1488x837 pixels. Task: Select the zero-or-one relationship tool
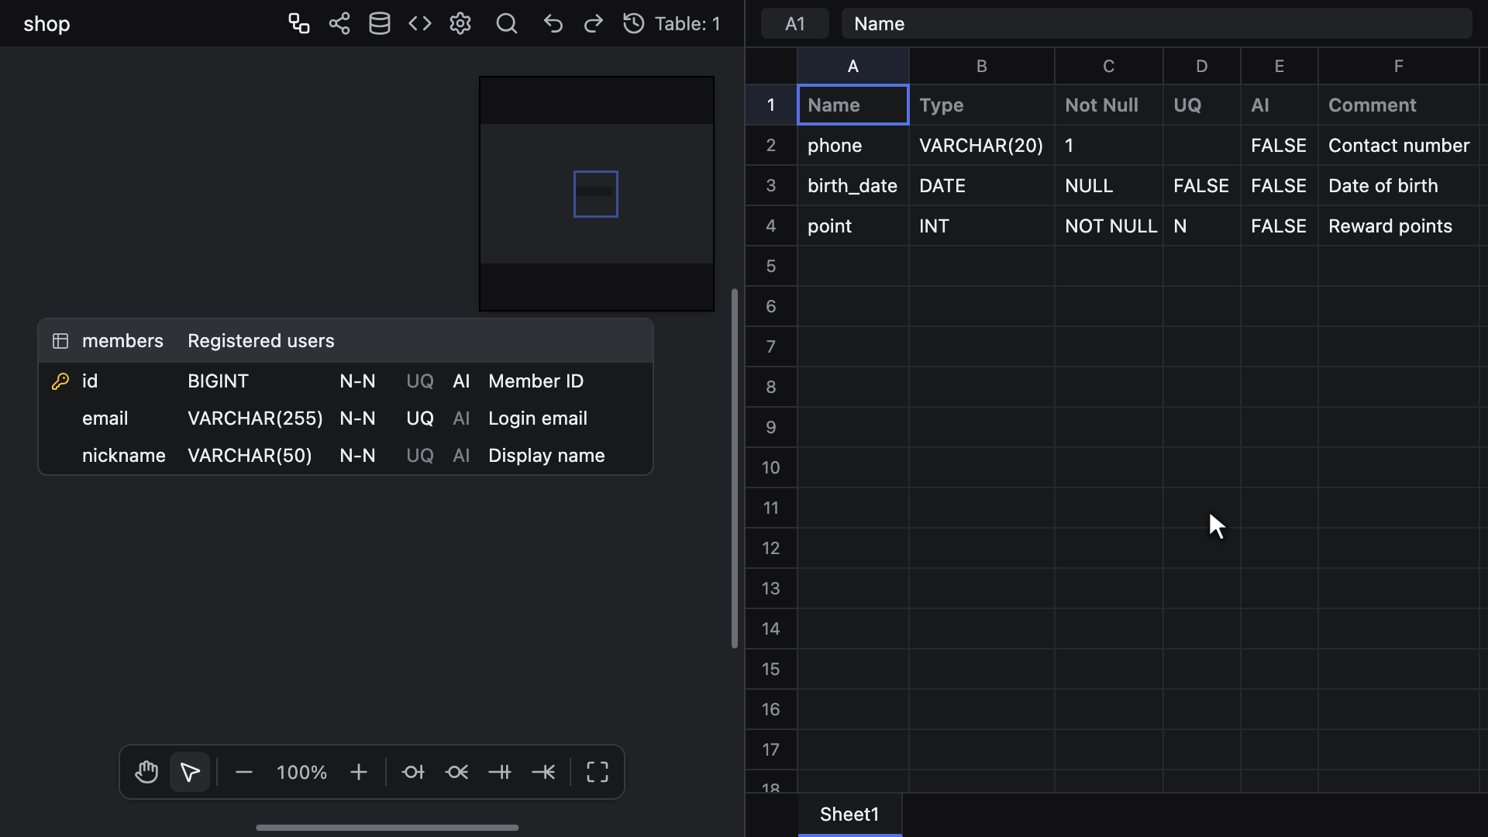[413, 772]
